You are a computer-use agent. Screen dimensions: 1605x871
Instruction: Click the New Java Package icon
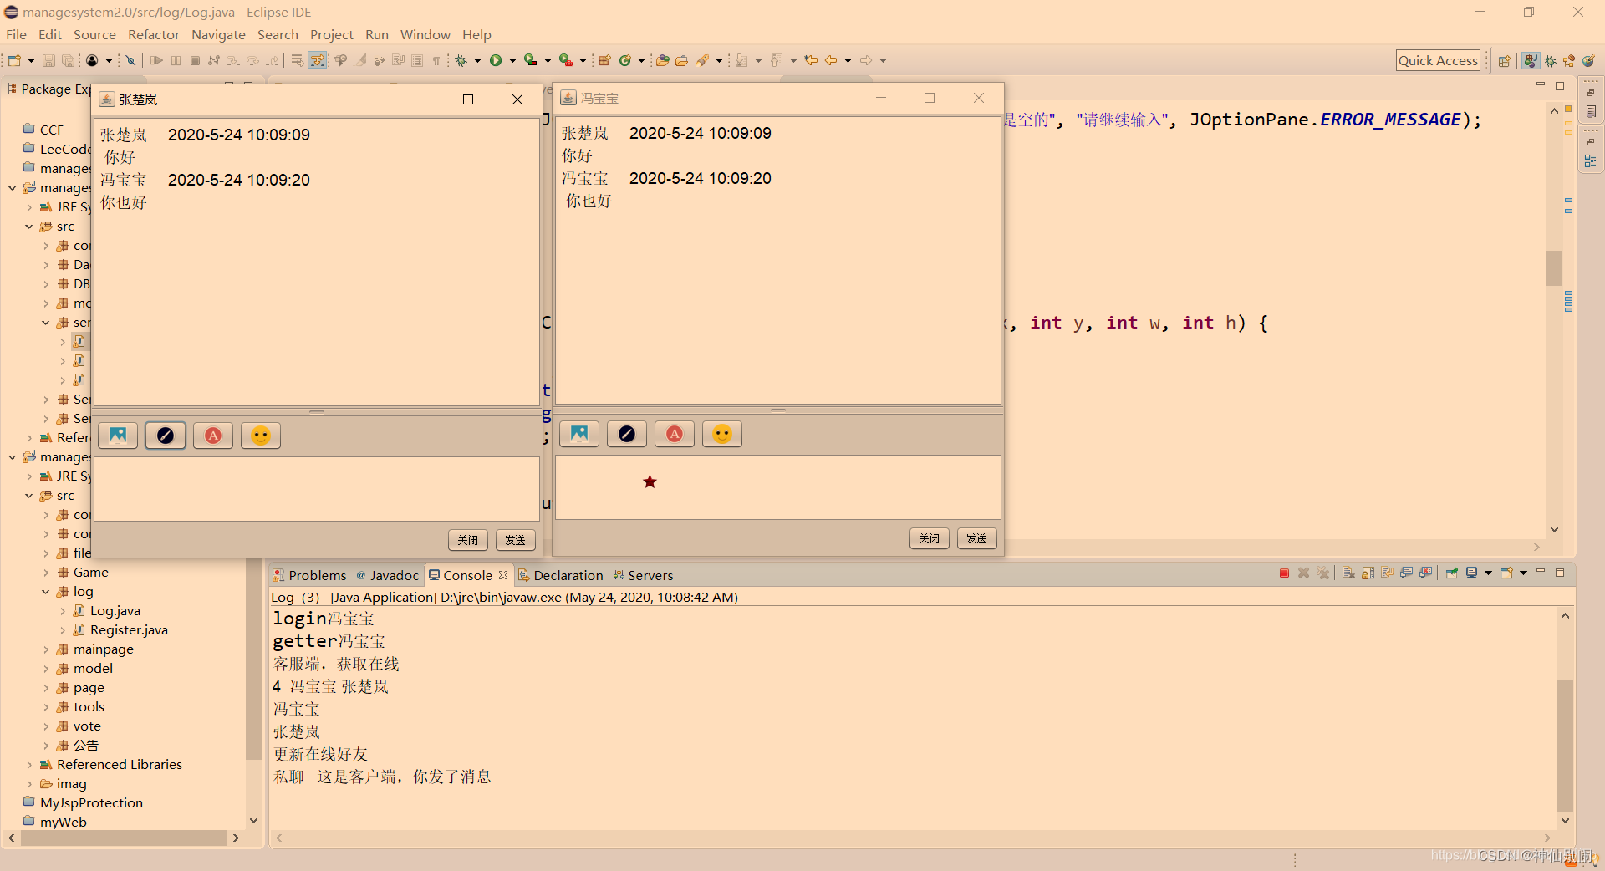tap(604, 60)
